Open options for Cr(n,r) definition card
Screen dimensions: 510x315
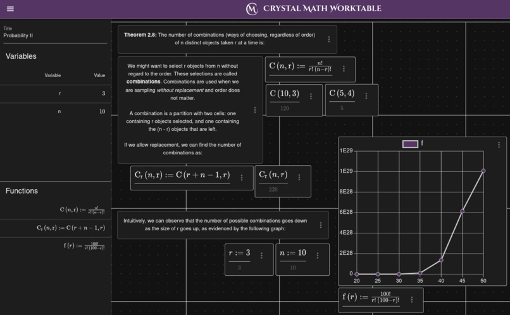(x=242, y=178)
